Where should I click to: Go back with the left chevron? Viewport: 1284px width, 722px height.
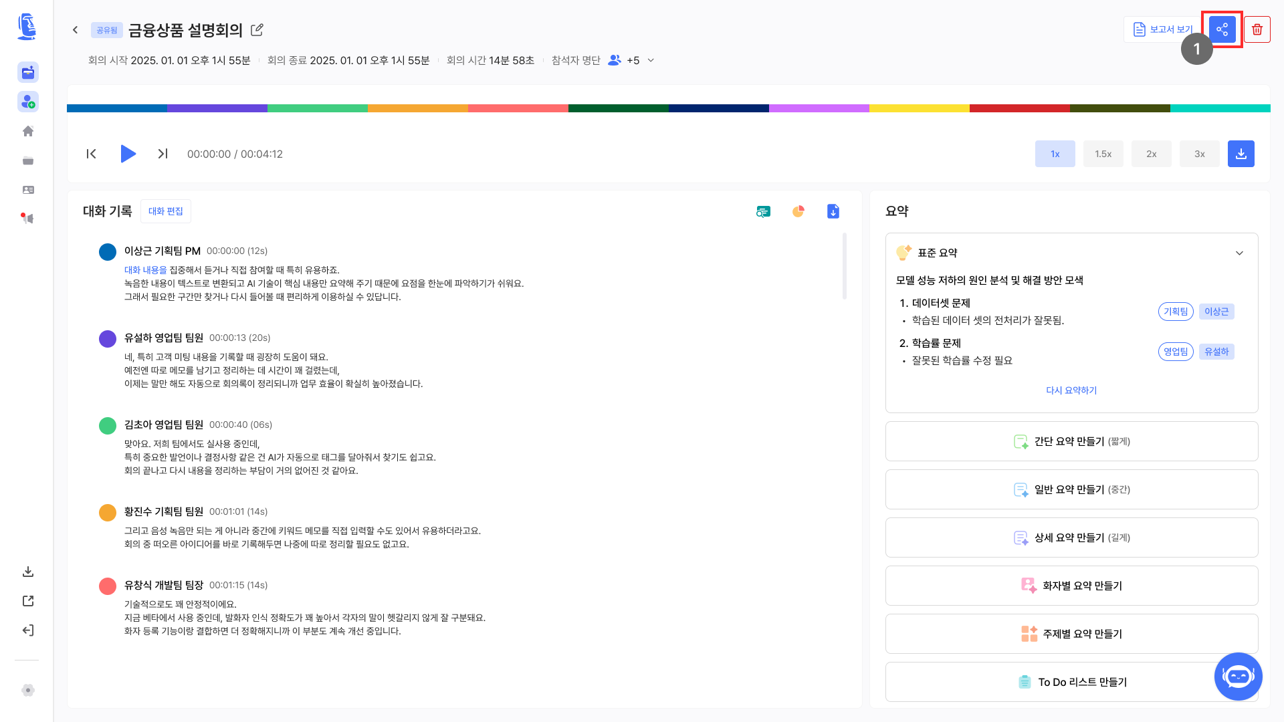[x=76, y=30]
